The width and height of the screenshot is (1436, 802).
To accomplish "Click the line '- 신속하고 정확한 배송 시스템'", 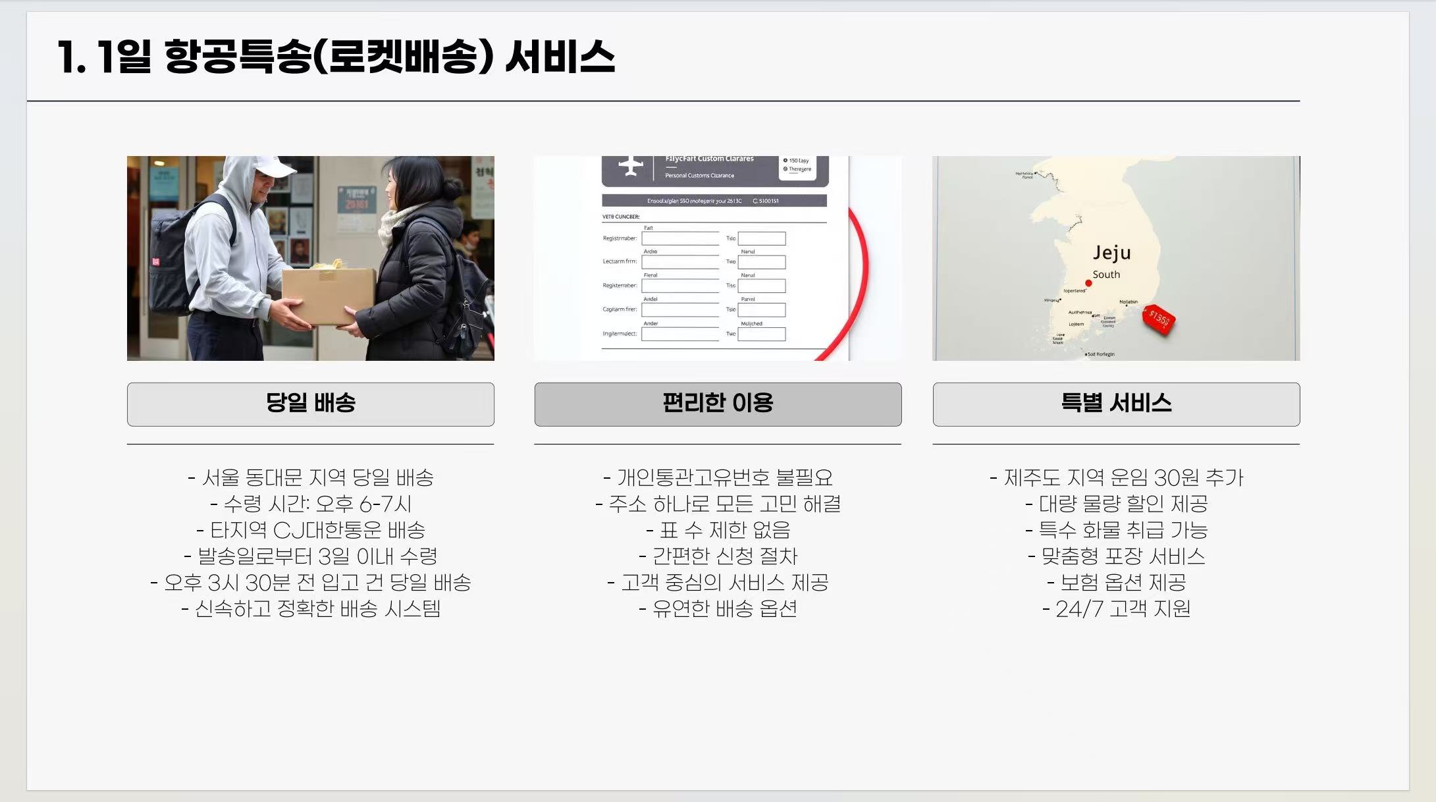I will [311, 609].
